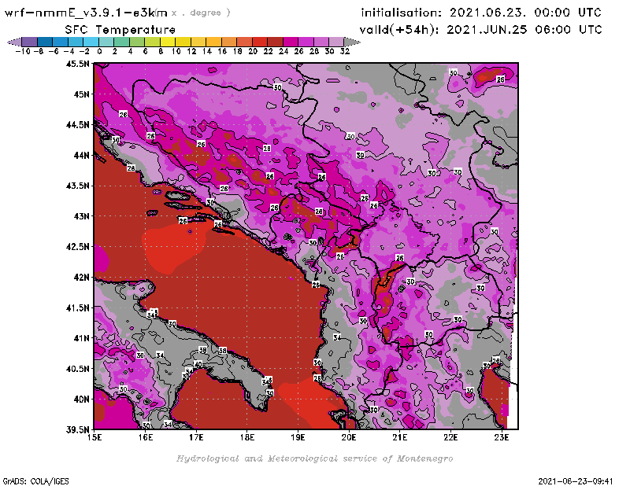Select the legend swatch between 14 and 16
Screen dimensions: 630x486
pos(213,42)
